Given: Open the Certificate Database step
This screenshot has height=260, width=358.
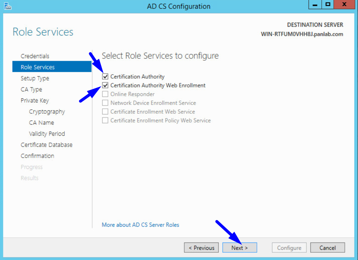Looking at the screenshot, I should pyautogui.click(x=47, y=145).
